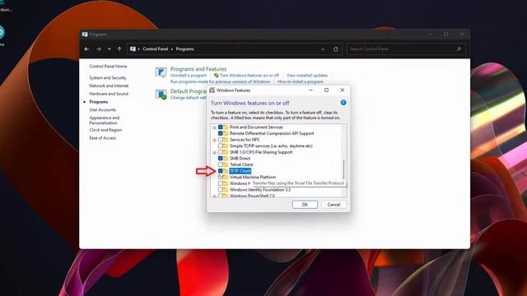Click folder icon of SMB Direct
The width and height of the screenshot is (527, 296).
(x=226, y=159)
